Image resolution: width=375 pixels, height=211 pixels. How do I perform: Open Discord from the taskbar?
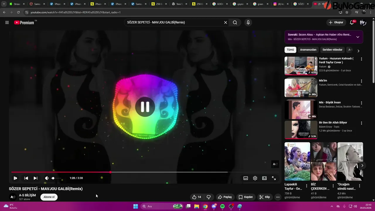(x=214, y=206)
